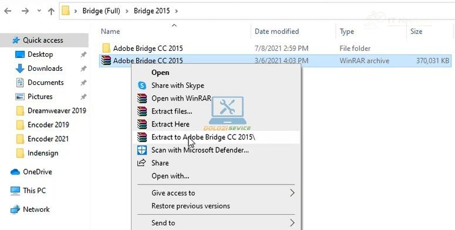Click WinRAR icon beside Extract Here
The image size is (455, 230).
pyautogui.click(x=142, y=124)
